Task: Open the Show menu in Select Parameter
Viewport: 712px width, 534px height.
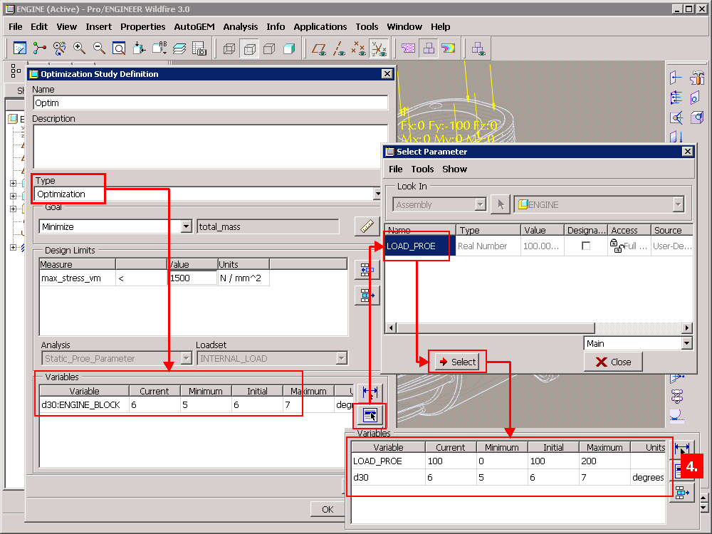Action: coord(454,169)
